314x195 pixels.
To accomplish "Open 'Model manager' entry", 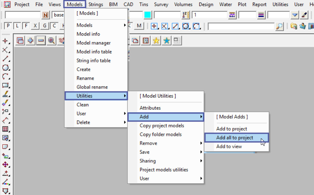I will pyautogui.click(x=96, y=43).
